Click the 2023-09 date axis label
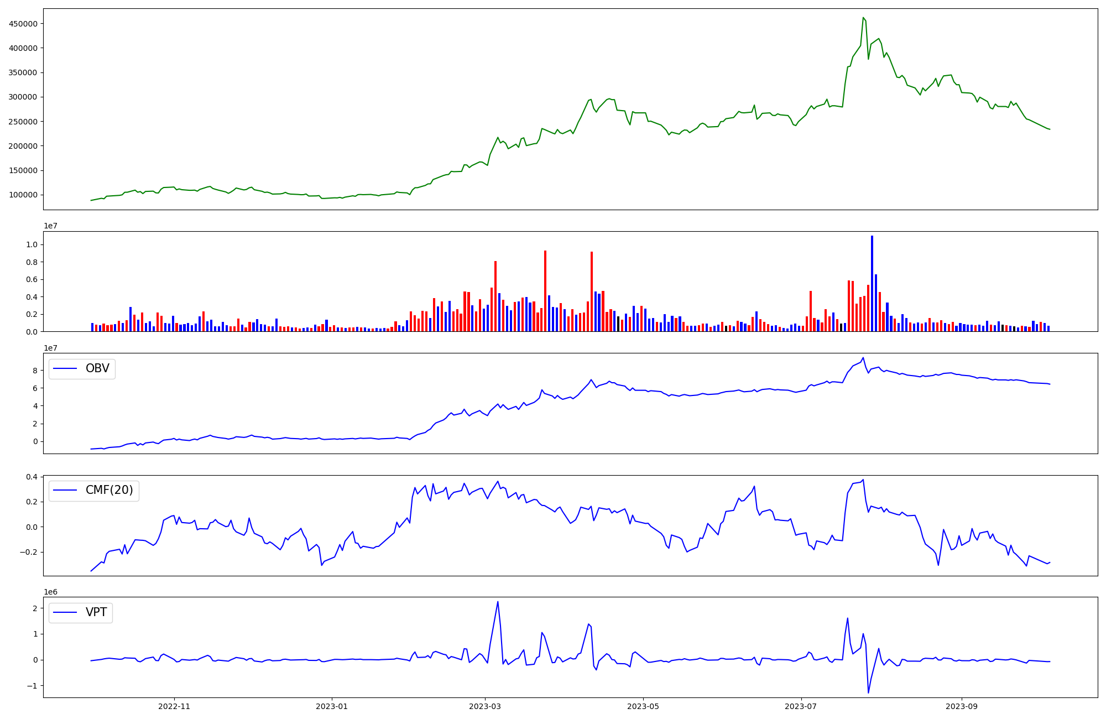The width and height of the screenshot is (1106, 719). coord(962,706)
